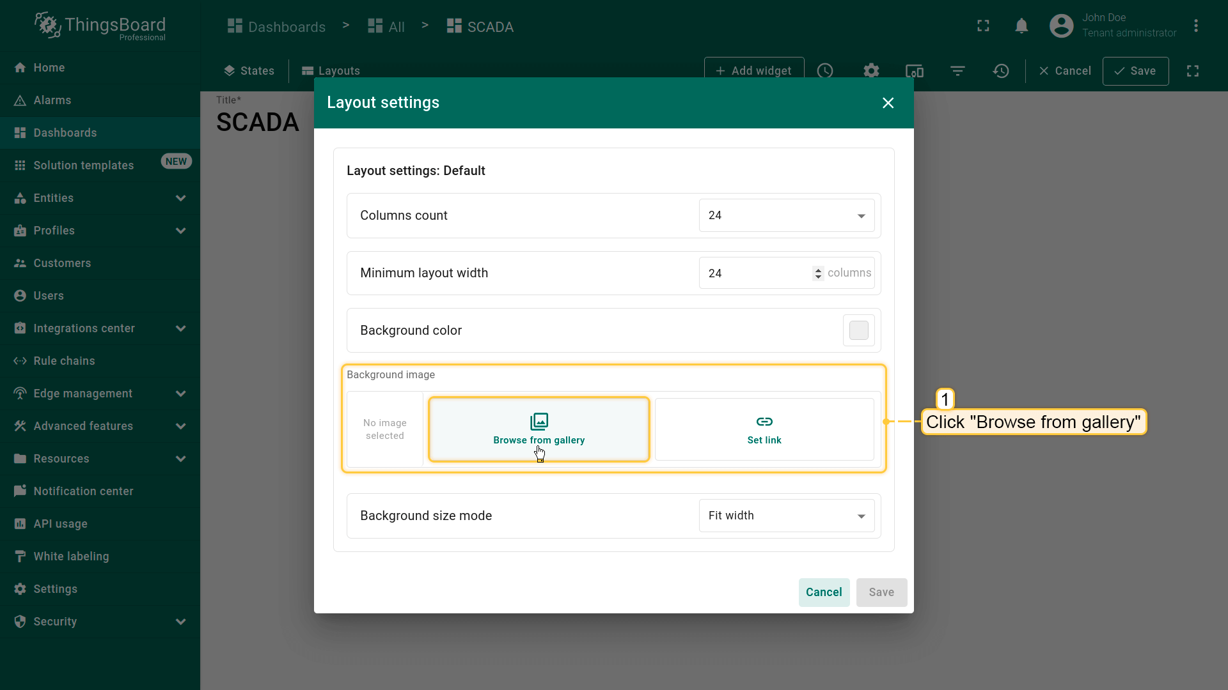The height and width of the screenshot is (690, 1228).
Task: Click the Add widget button
Action: [x=753, y=71]
